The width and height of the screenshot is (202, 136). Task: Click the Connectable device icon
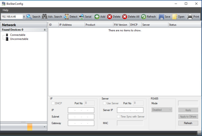click(7, 35)
